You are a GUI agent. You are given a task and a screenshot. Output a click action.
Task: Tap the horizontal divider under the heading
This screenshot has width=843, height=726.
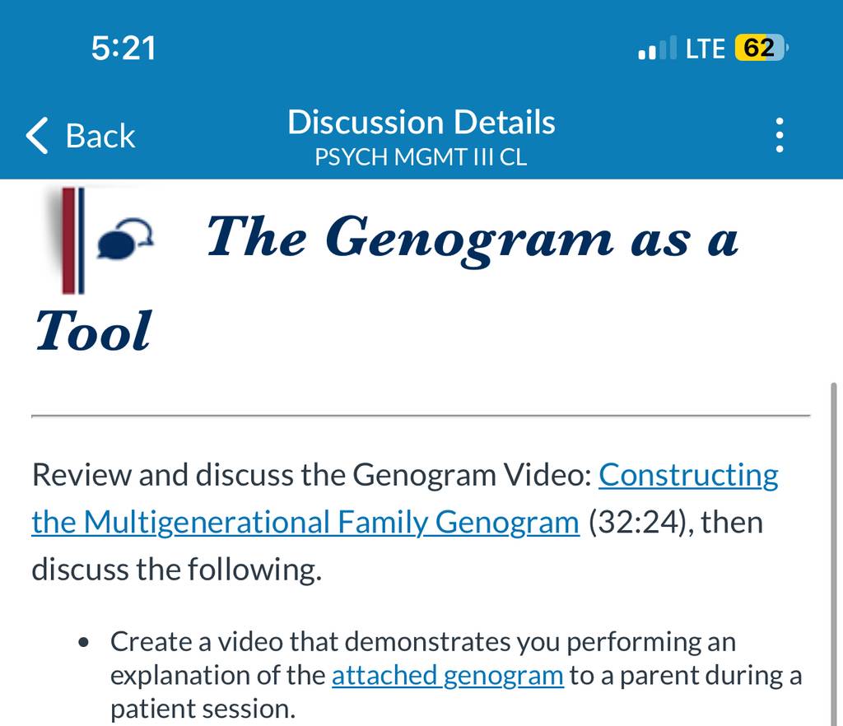tap(421, 416)
